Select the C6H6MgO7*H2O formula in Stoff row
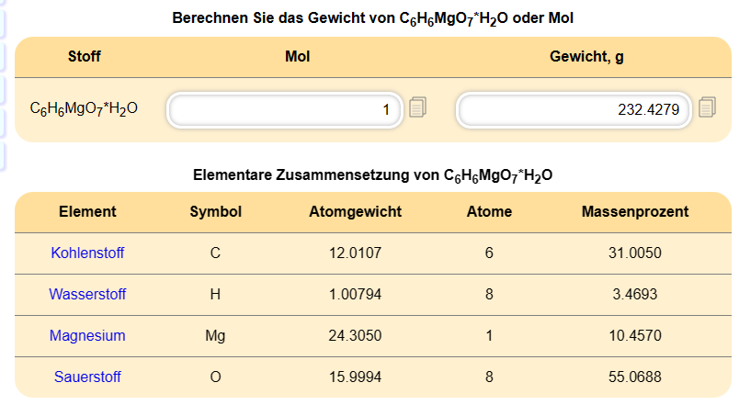This screenshot has height=405, width=739. pos(84,108)
